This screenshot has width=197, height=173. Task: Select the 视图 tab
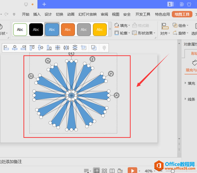point(116,14)
